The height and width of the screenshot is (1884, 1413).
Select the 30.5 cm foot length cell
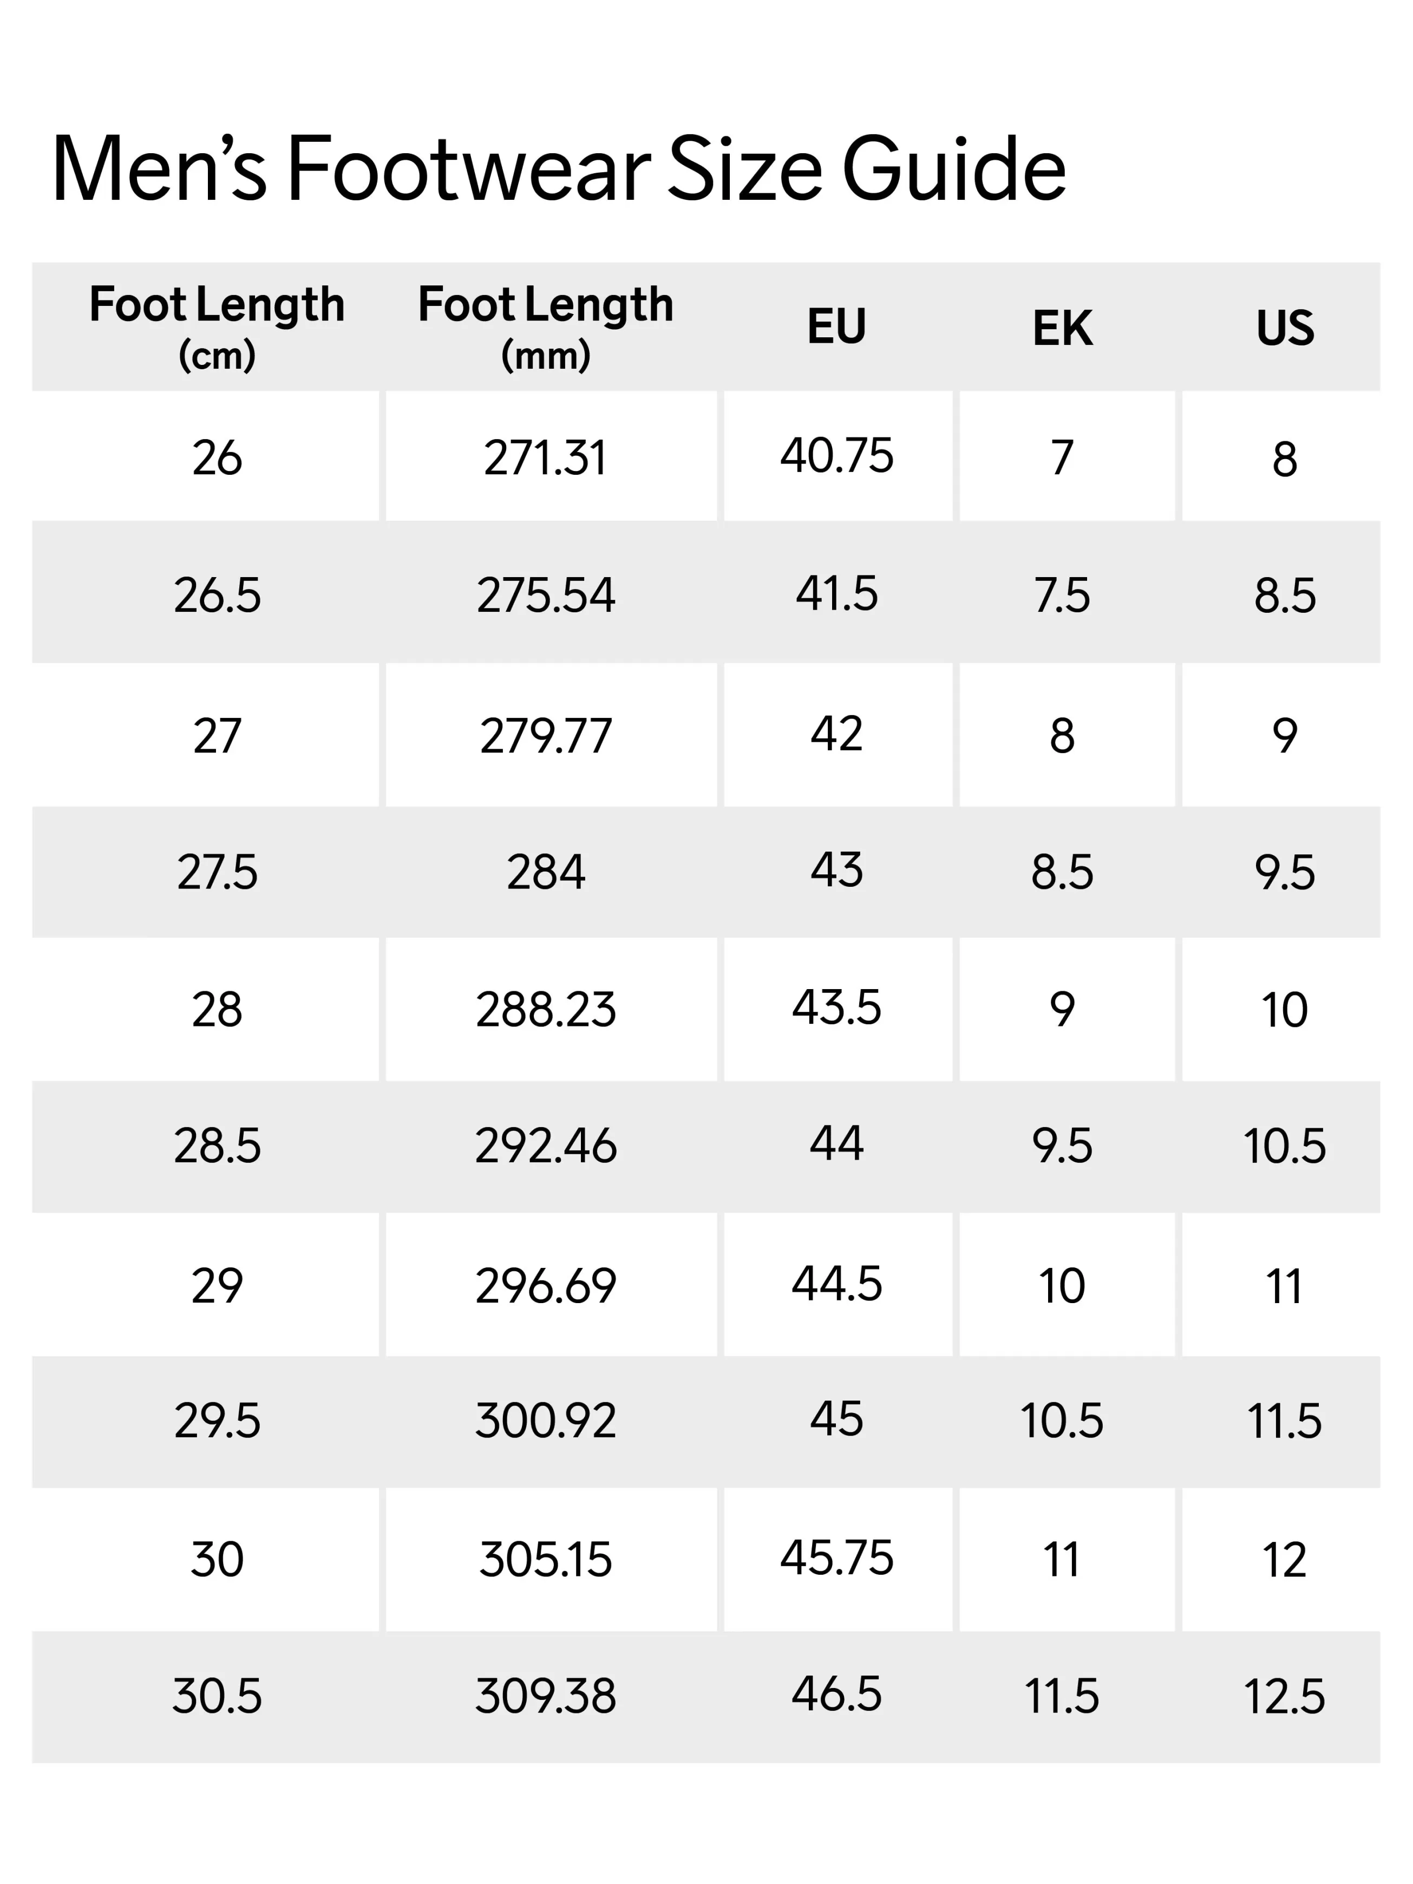point(217,1696)
